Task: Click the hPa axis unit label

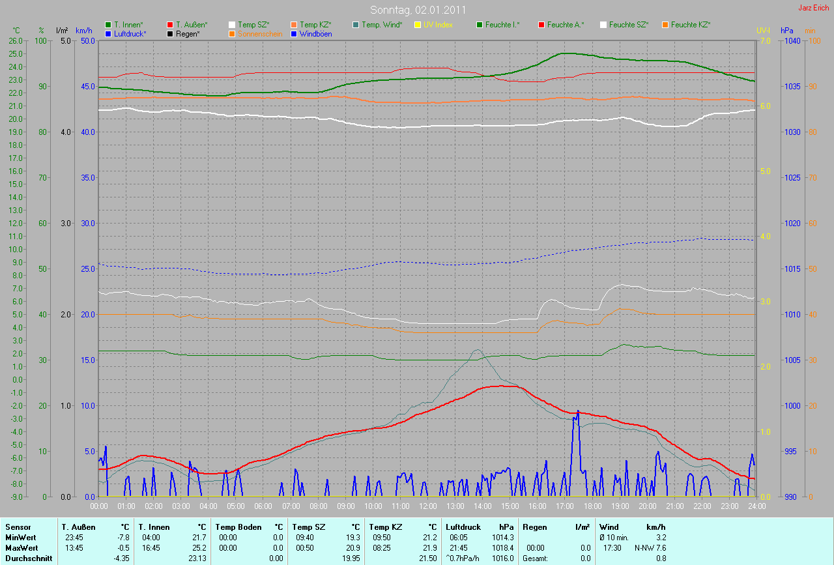Action: pos(787,31)
